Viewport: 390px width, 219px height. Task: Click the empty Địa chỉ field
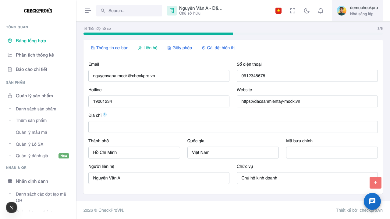pyautogui.click(x=233, y=127)
